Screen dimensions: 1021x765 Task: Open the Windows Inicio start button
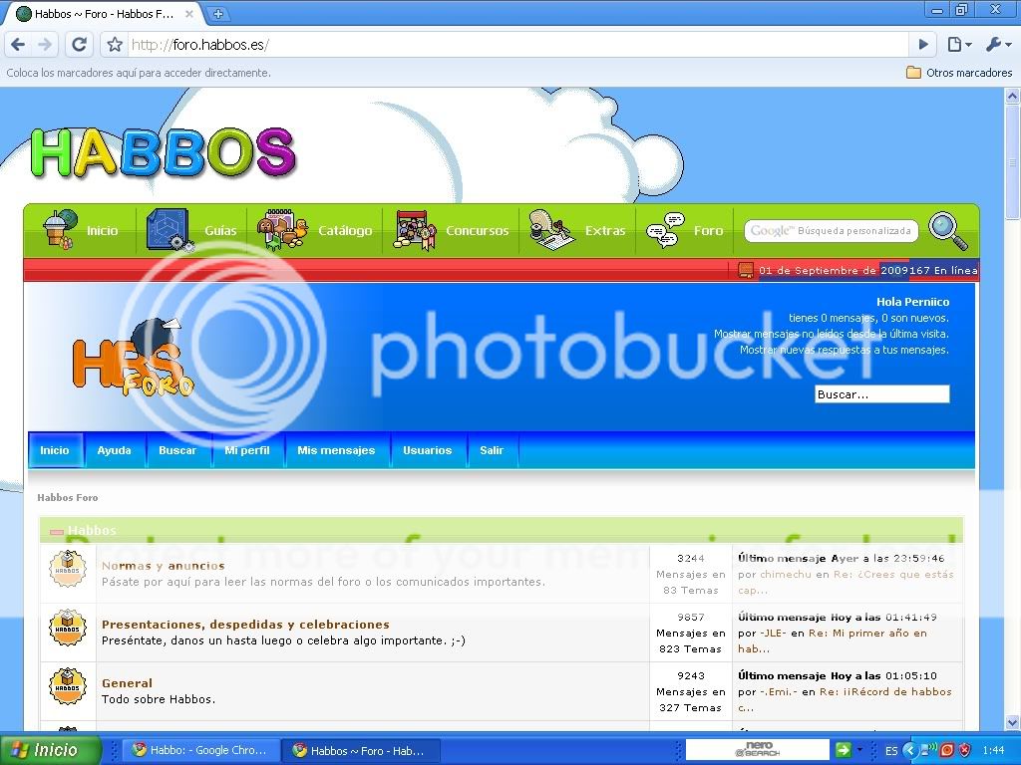51,750
